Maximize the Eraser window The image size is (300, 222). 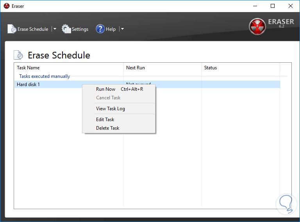coord(273,6)
